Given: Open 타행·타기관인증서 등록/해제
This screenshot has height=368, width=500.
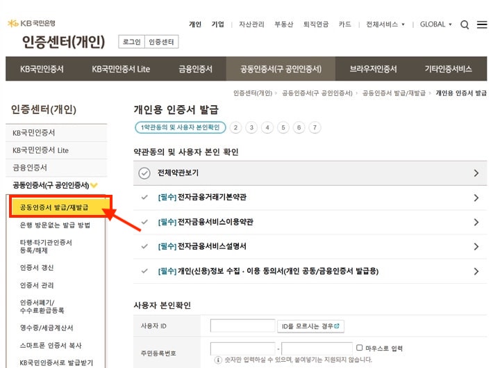Looking at the screenshot, I should [x=46, y=246].
